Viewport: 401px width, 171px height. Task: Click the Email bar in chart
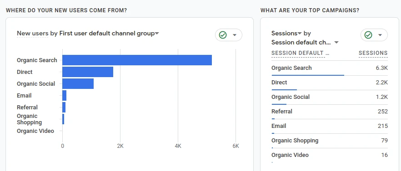65,95
